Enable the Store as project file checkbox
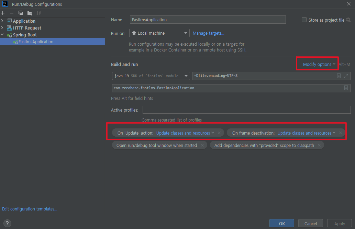This screenshot has width=355, height=229. [304, 20]
